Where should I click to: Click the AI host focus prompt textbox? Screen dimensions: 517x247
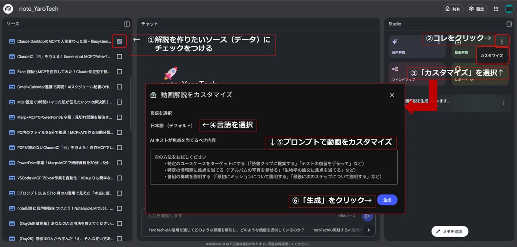click(x=274, y=167)
